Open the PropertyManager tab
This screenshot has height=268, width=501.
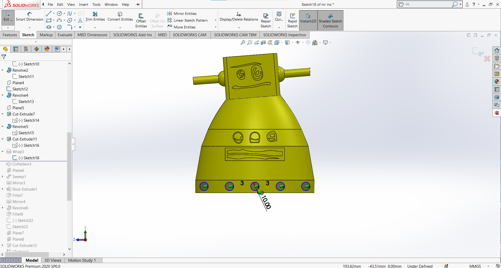[16, 49]
